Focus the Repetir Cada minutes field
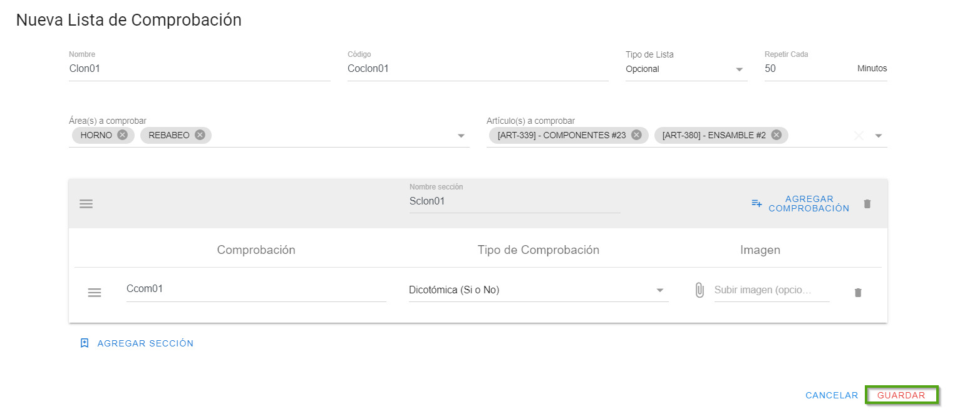This screenshot has height=419, width=955. (x=807, y=69)
